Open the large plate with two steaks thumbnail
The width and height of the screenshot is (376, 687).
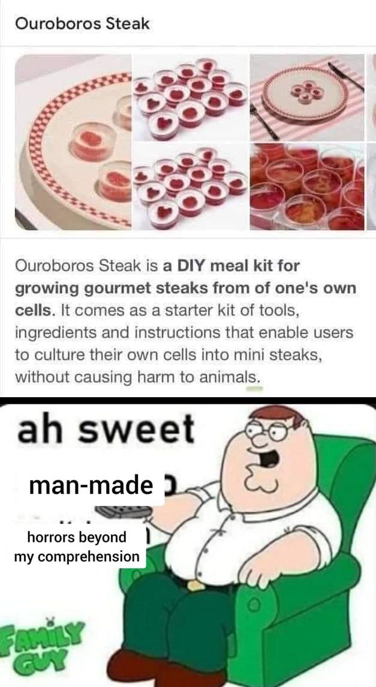(73, 142)
